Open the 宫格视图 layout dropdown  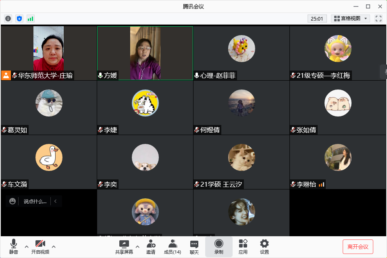[350, 19]
